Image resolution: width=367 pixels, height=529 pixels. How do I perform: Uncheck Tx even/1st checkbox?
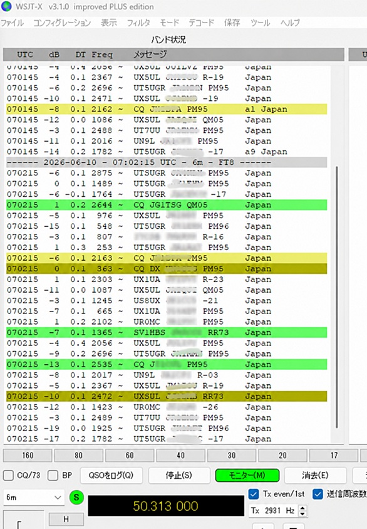click(x=254, y=494)
